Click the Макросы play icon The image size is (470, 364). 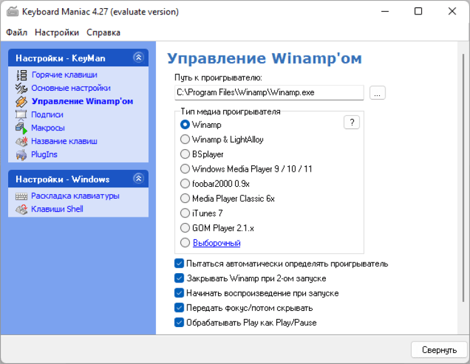[x=21, y=128]
